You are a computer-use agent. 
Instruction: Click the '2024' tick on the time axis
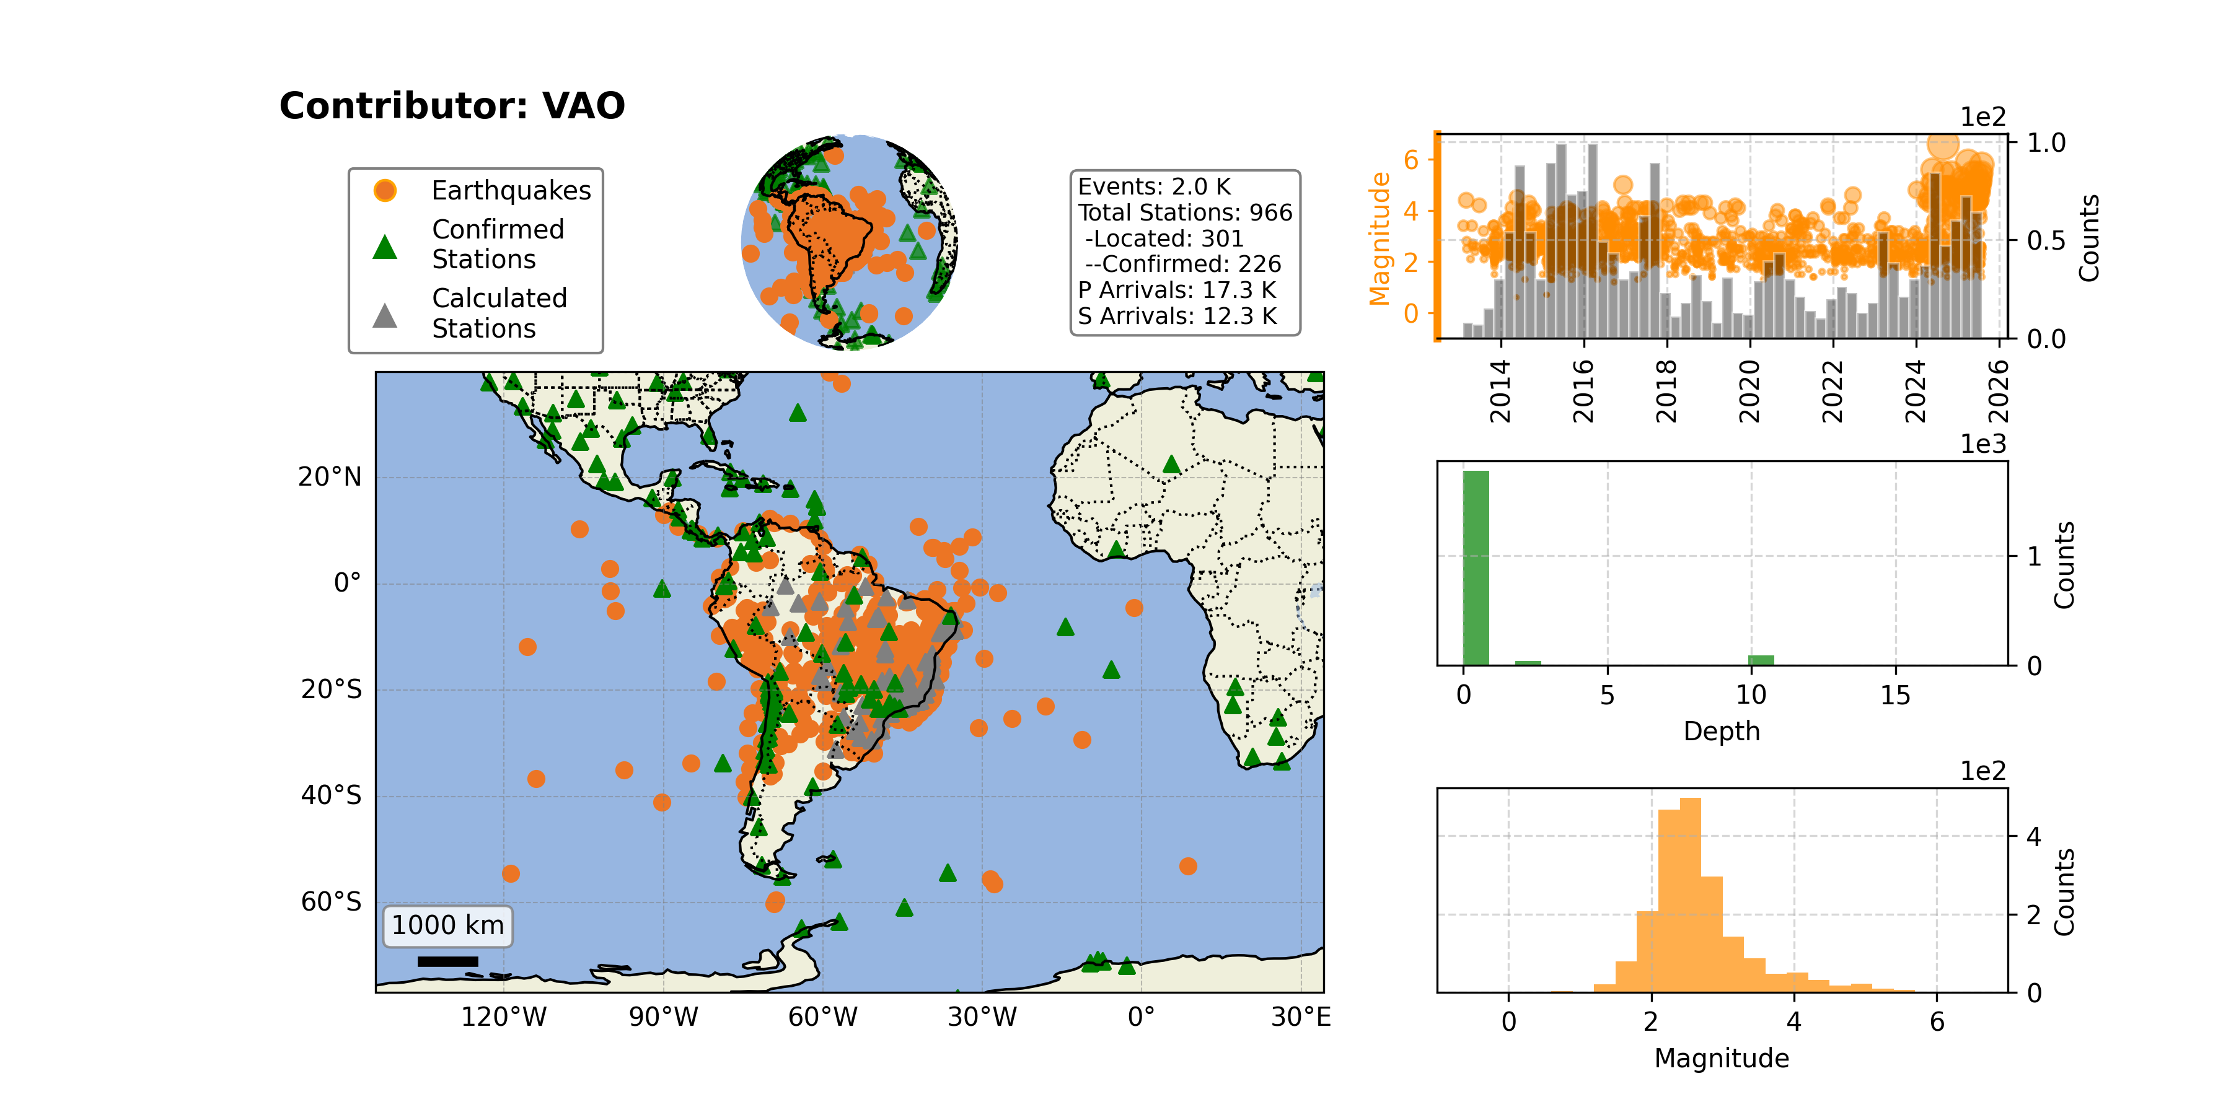click(1916, 391)
